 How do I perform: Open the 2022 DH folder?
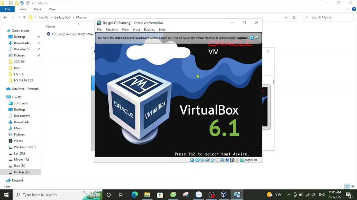point(20,62)
